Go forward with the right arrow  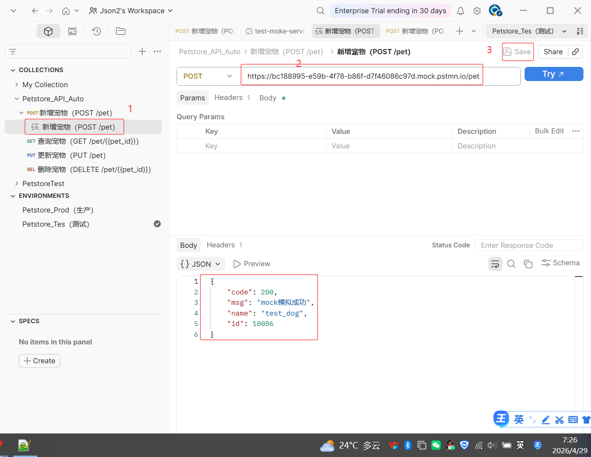tap(50, 11)
